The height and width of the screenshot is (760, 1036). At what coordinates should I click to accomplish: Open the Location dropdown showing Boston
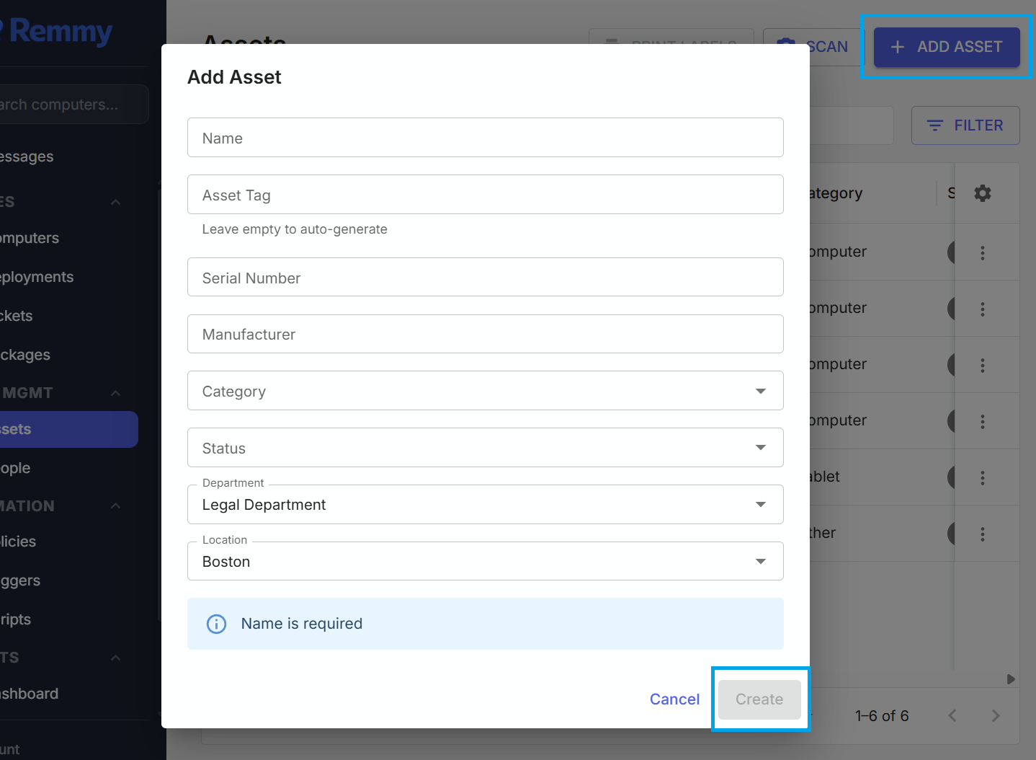485,562
